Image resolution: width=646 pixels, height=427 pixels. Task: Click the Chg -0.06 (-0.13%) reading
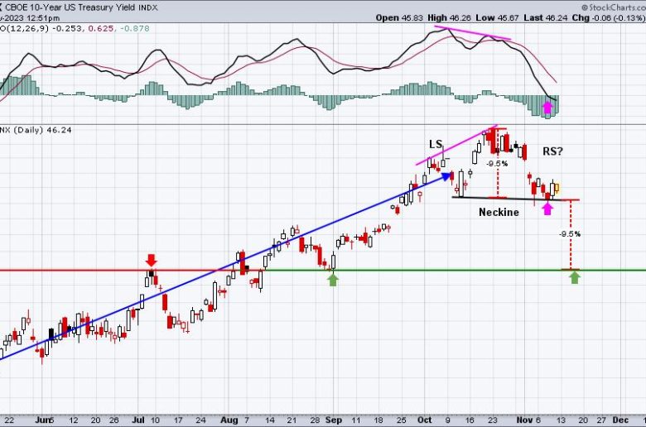608,17
